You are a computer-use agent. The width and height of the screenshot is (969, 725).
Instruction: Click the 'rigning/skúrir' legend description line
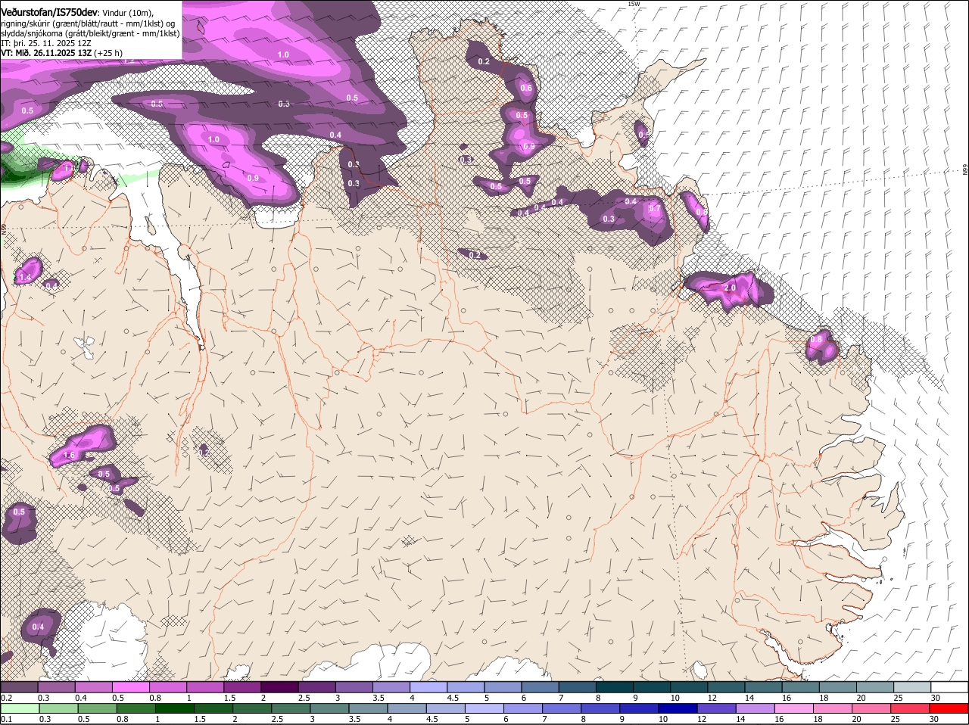pyautogui.click(x=89, y=23)
